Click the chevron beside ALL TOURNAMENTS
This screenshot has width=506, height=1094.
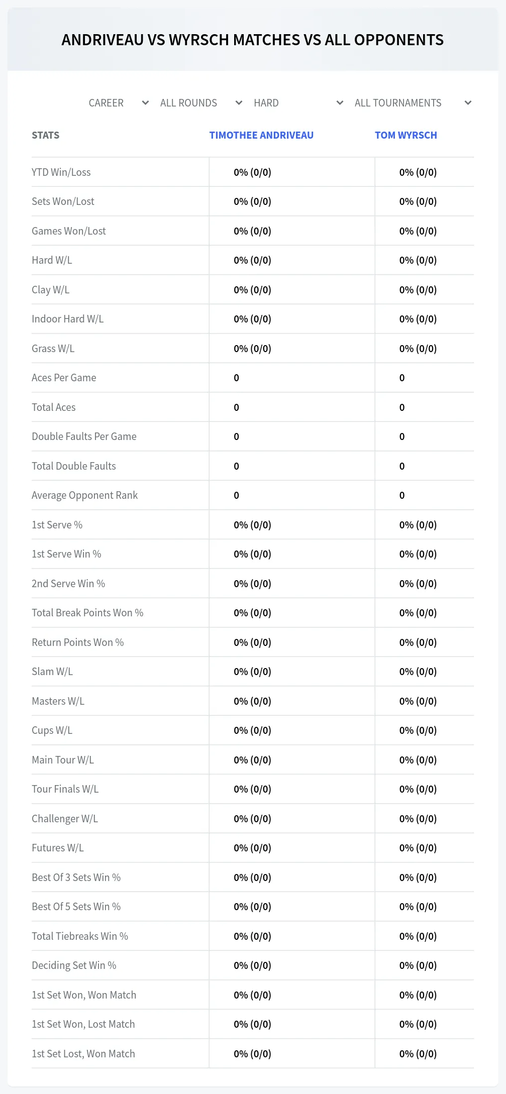coord(468,103)
